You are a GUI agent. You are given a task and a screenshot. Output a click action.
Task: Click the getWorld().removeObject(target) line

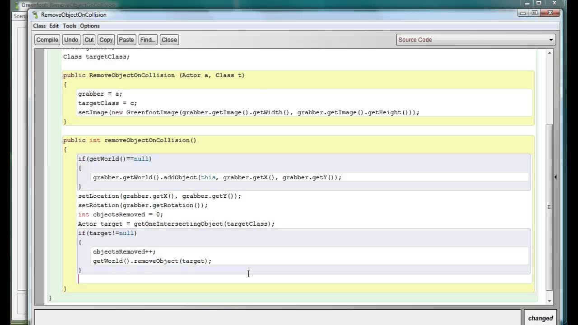(152, 261)
